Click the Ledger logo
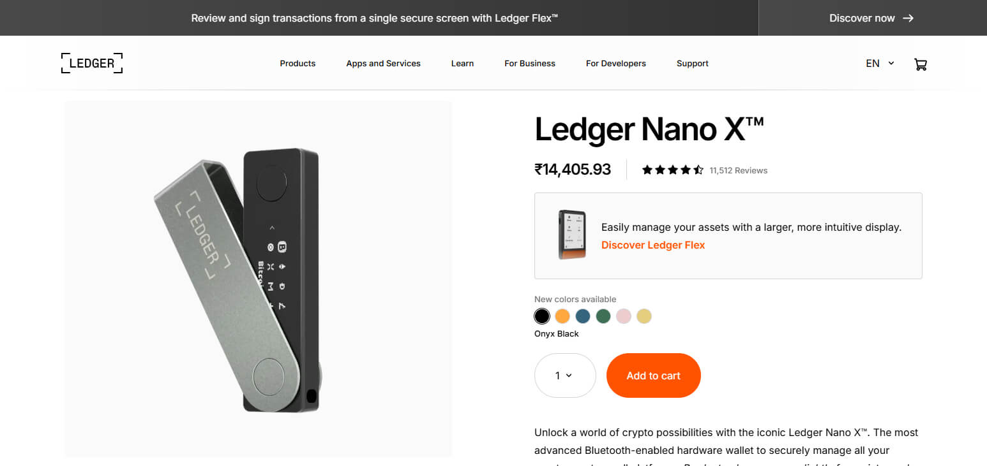The width and height of the screenshot is (987, 466). (x=91, y=62)
